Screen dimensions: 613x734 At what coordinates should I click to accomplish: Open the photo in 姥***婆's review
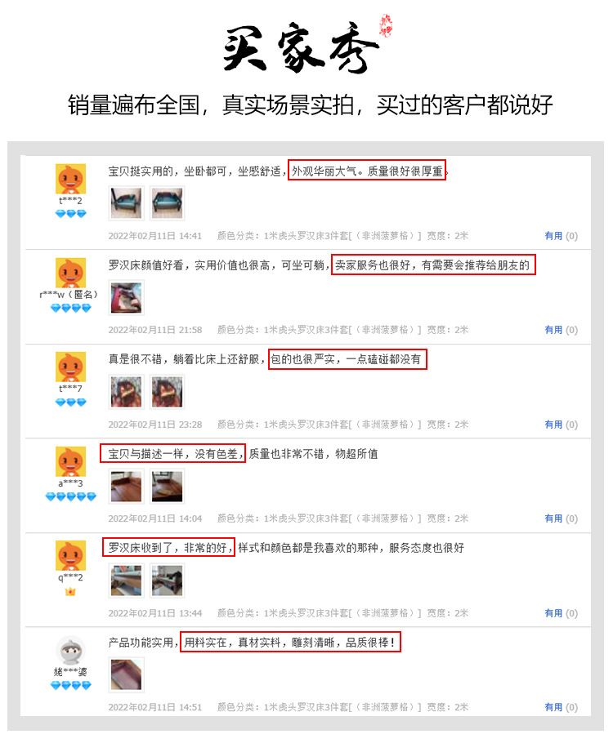coord(126,674)
